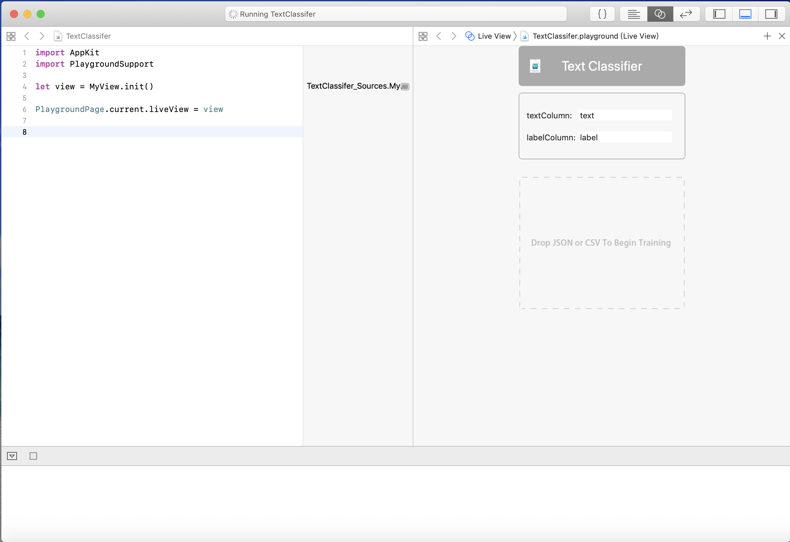Image resolution: width=790 pixels, height=542 pixels.
Task: Toggle the bottom Debug area panel
Action: pos(745,14)
